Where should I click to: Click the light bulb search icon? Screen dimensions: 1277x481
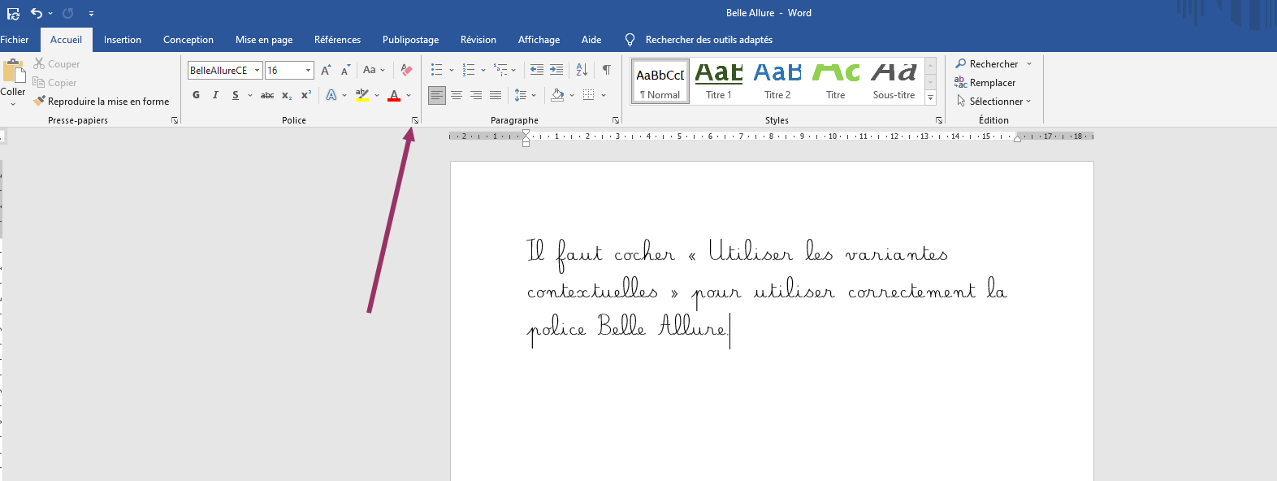[630, 40]
